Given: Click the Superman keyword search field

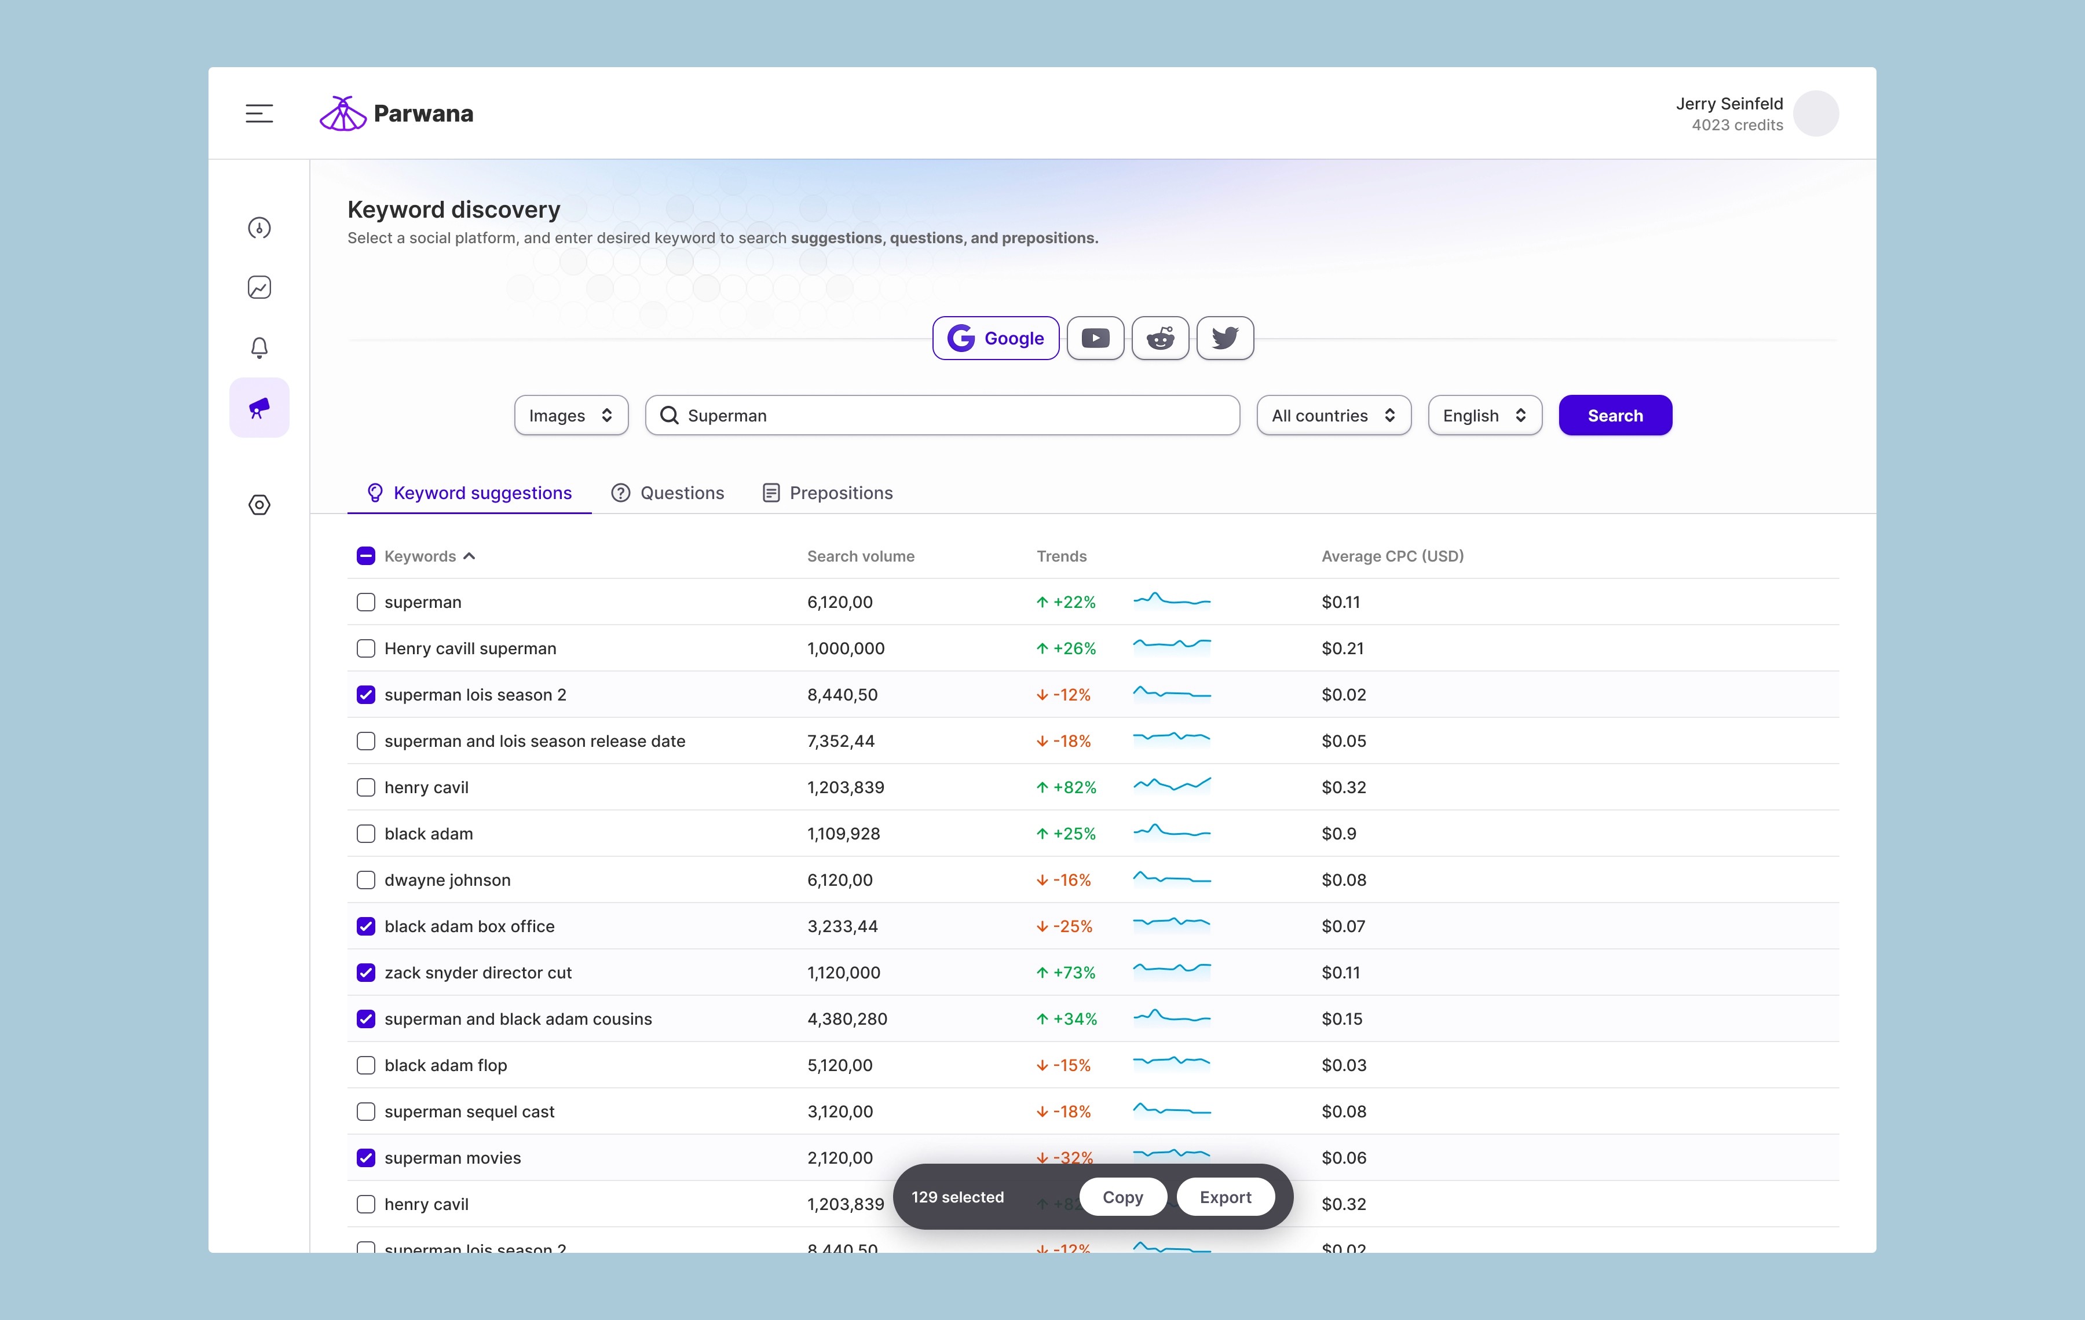Looking at the screenshot, I should [942, 416].
